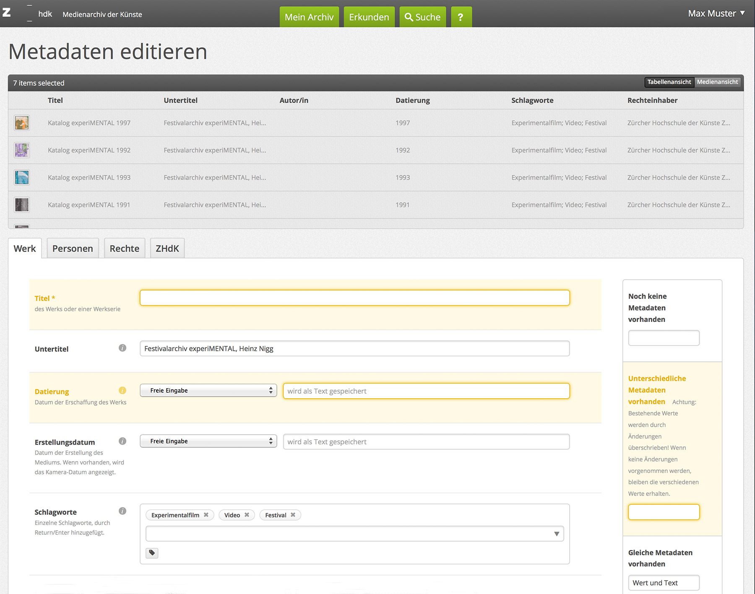The image size is (755, 594).
Task: Open the Datierung Freie Eingabe dropdown
Action: pyautogui.click(x=208, y=391)
